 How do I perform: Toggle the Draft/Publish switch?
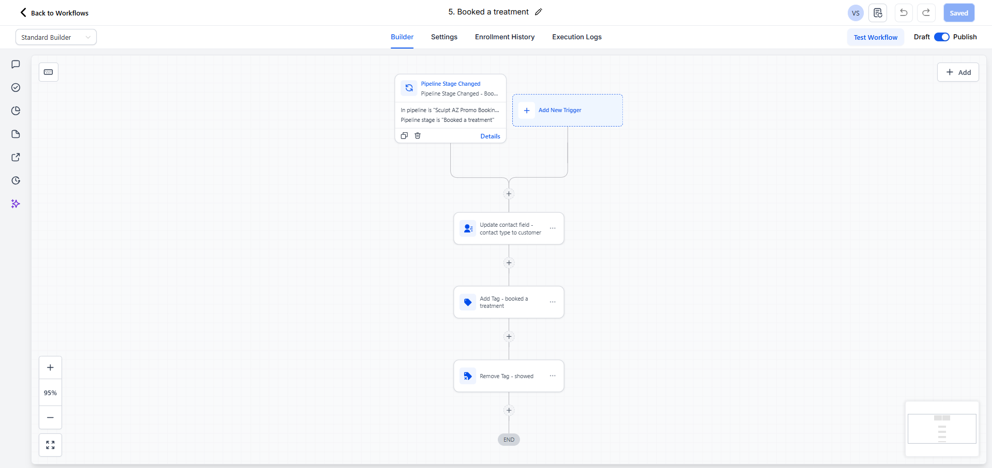click(941, 37)
